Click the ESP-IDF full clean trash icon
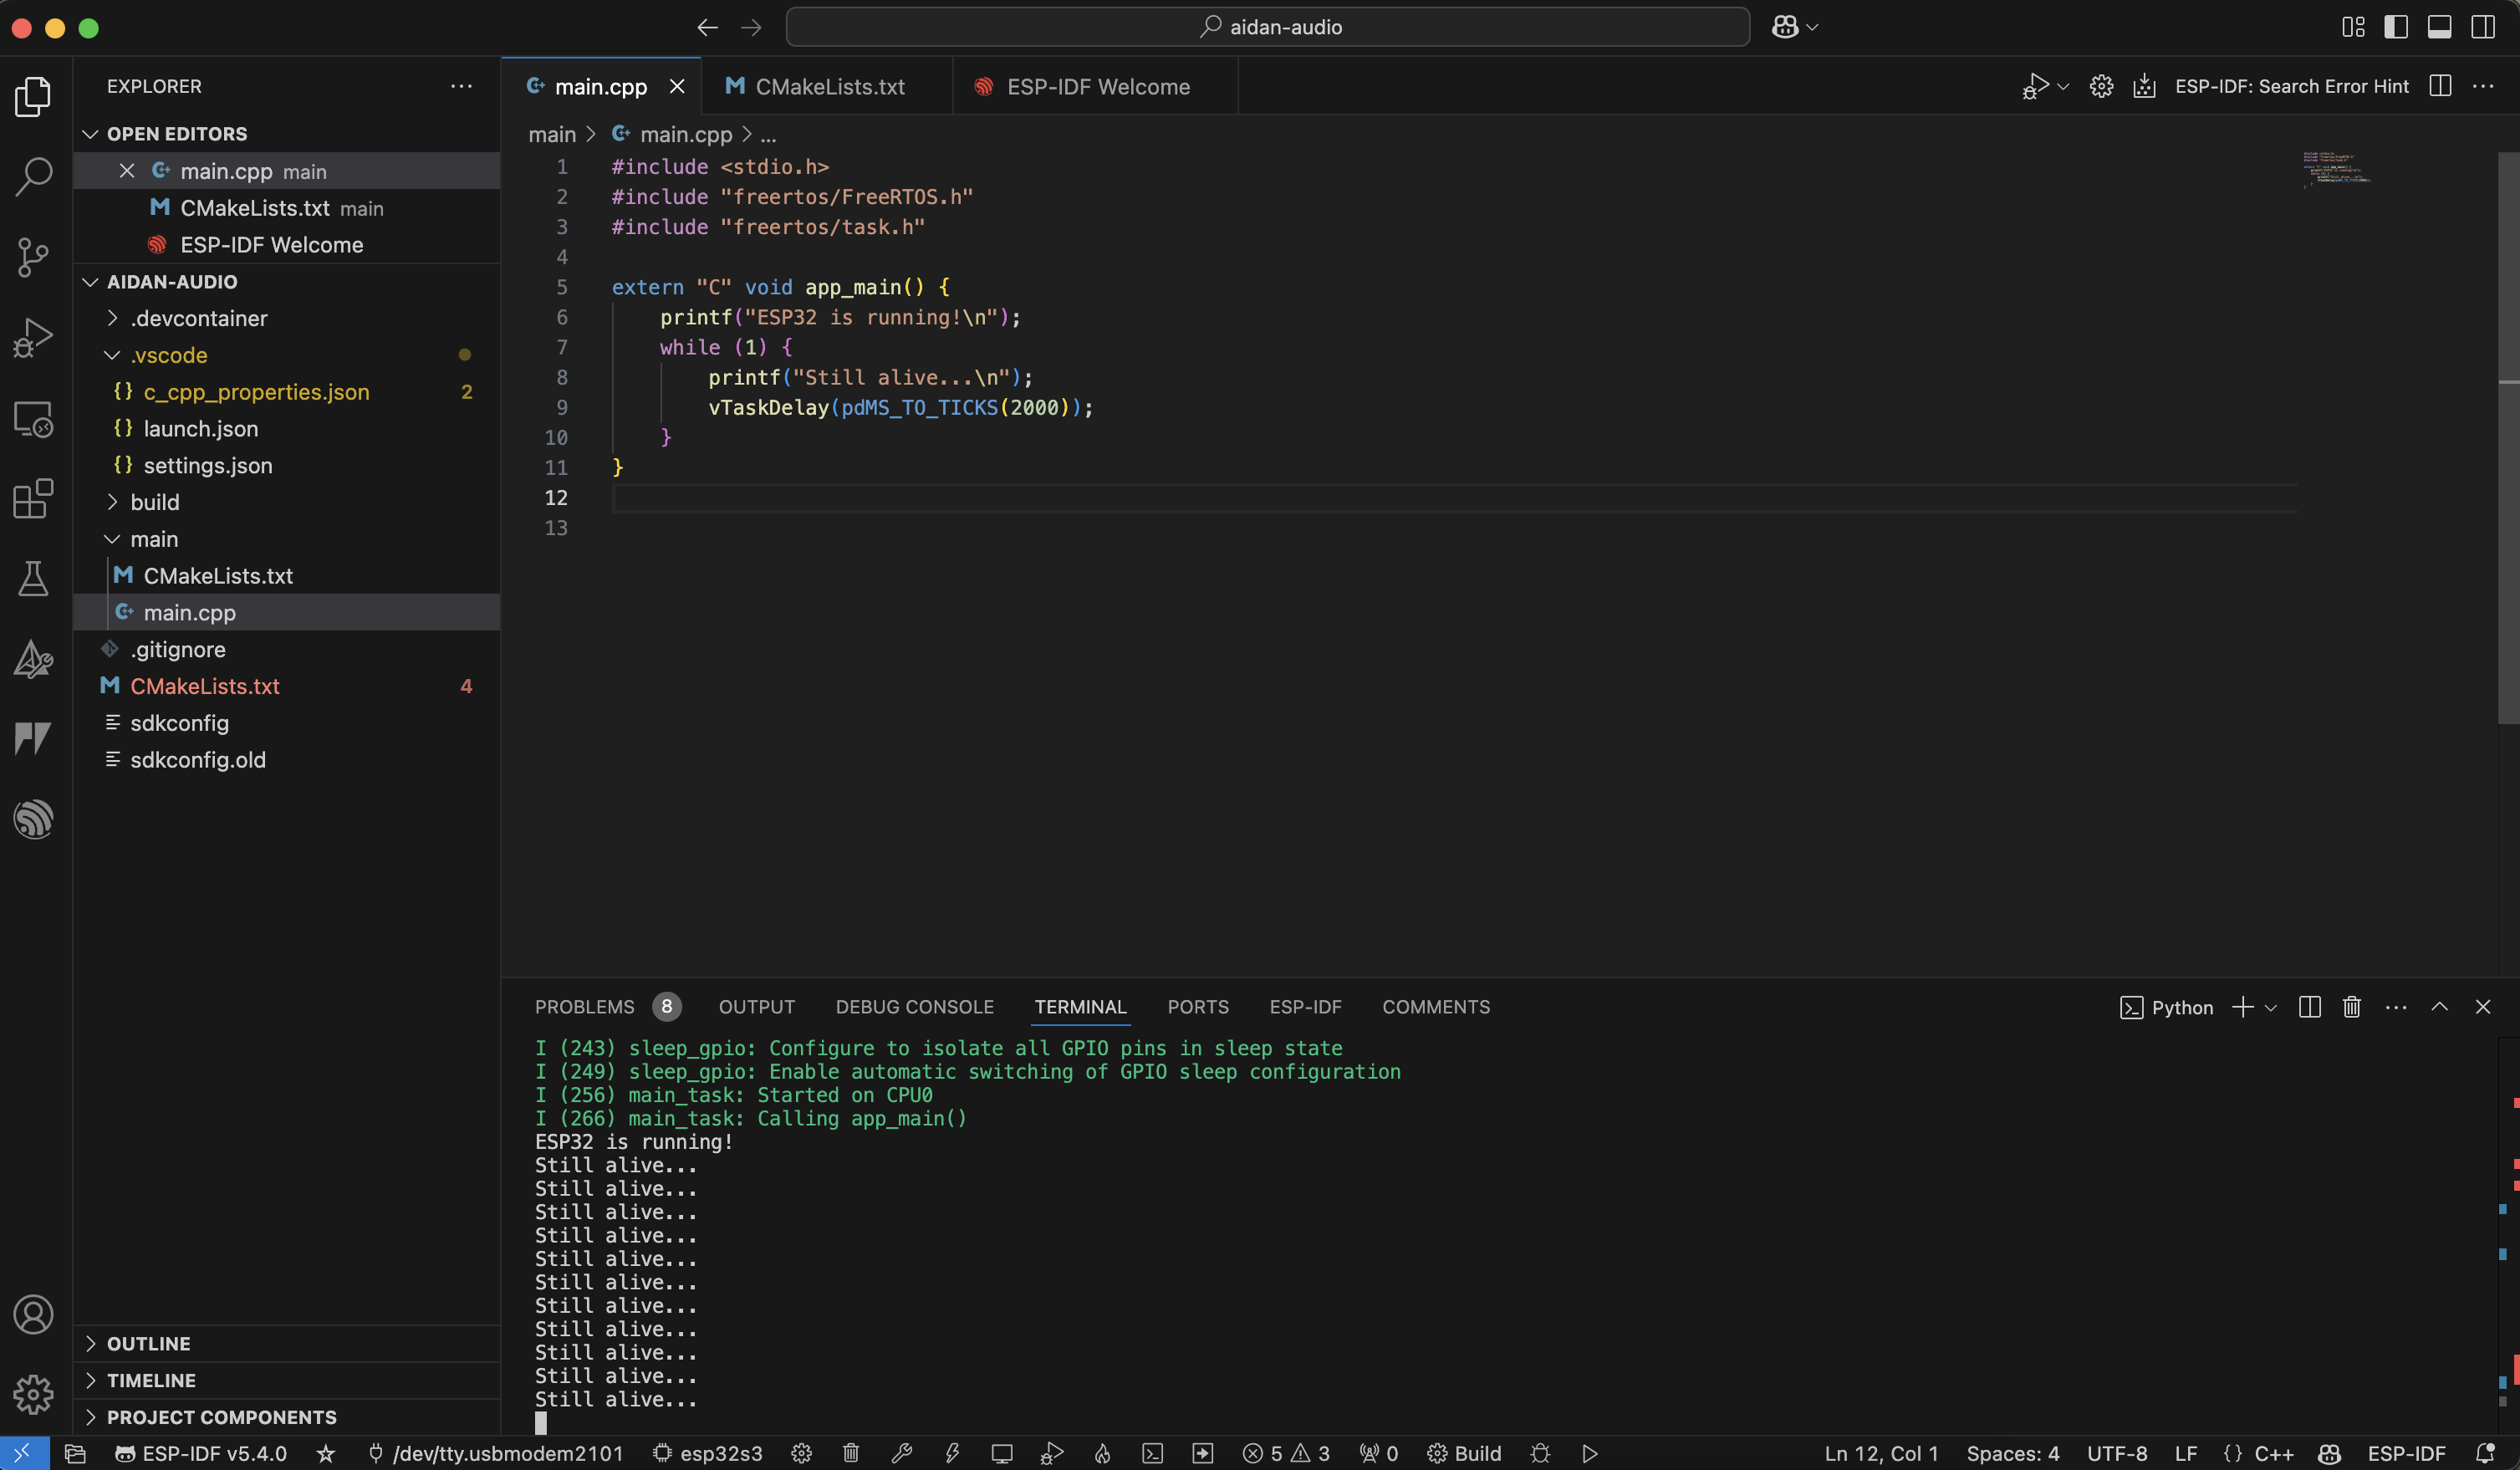The width and height of the screenshot is (2520, 1470). (851, 1453)
